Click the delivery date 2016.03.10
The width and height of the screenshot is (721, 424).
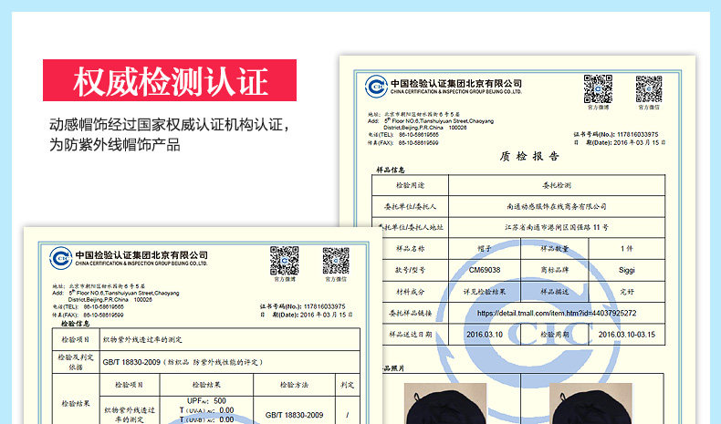(x=485, y=335)
